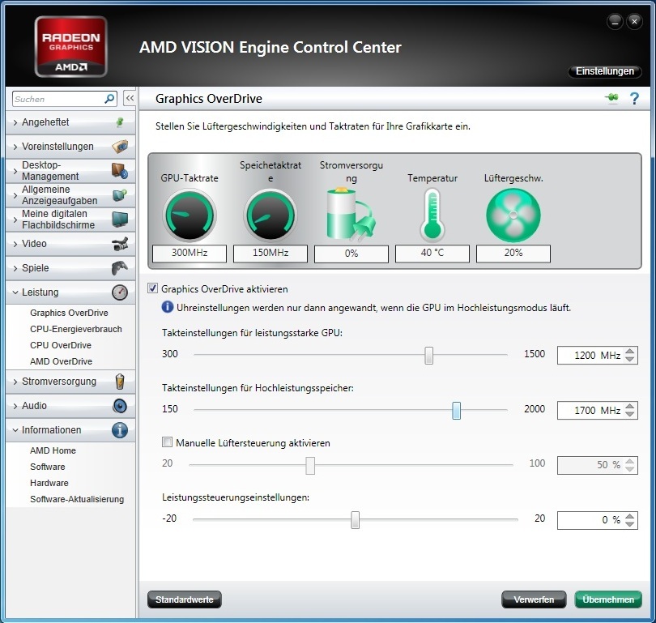Click the Informationen blue info icon
656x623 pixels.
click(120, 430)
